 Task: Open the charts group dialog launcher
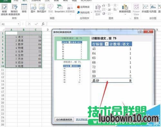pos(130,19)
